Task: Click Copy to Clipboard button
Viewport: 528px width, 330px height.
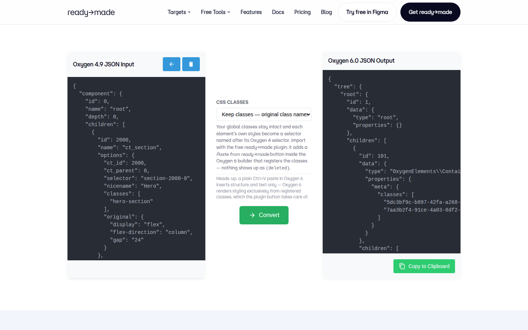Action: (424, 266)
